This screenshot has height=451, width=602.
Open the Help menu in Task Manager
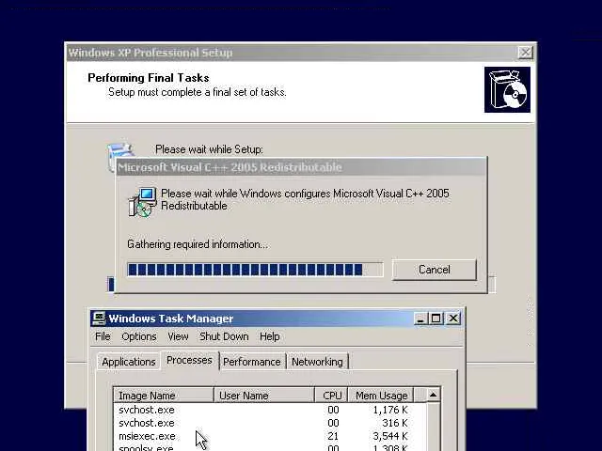pyautogui.click(x=270, y=336)
